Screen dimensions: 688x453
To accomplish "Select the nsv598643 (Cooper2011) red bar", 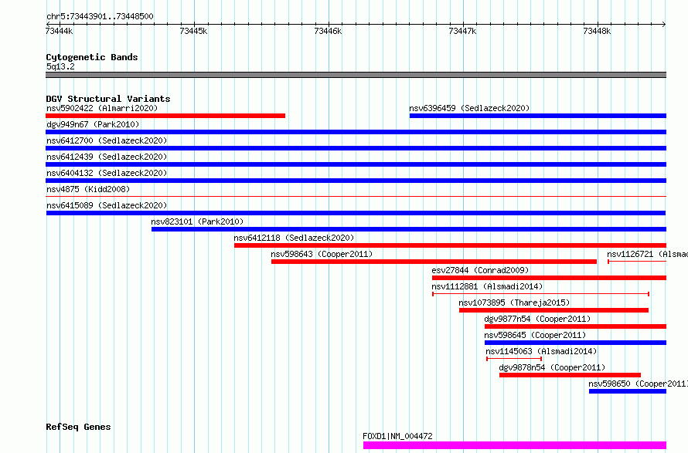I will click(434, 262).
